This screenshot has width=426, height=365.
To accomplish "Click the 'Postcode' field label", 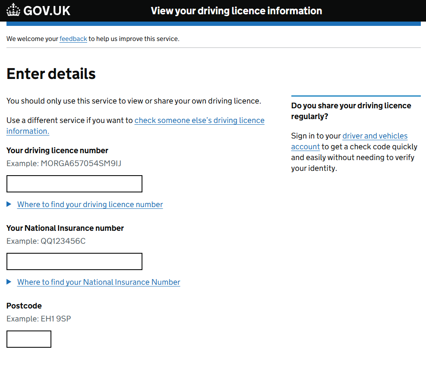I will [x=24, y=306].
